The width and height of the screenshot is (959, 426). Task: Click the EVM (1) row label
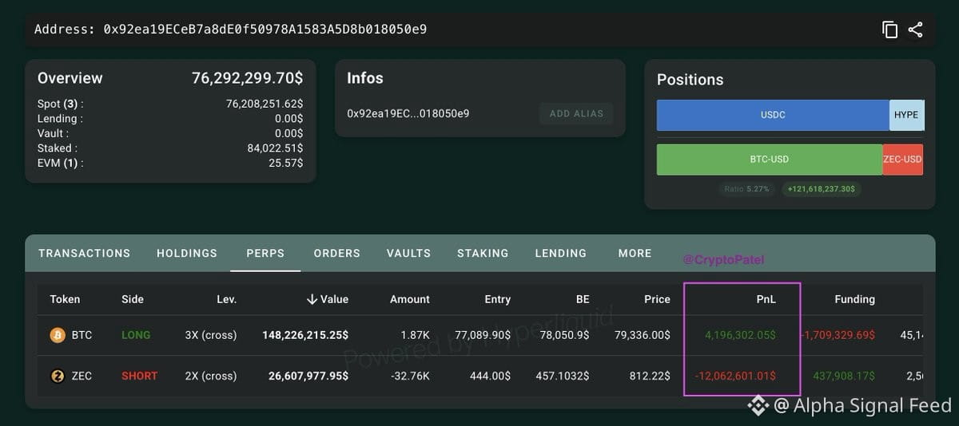(60, 163)
